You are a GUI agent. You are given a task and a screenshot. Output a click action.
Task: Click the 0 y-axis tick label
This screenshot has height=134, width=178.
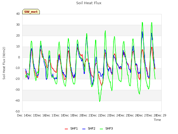point(19,57)
